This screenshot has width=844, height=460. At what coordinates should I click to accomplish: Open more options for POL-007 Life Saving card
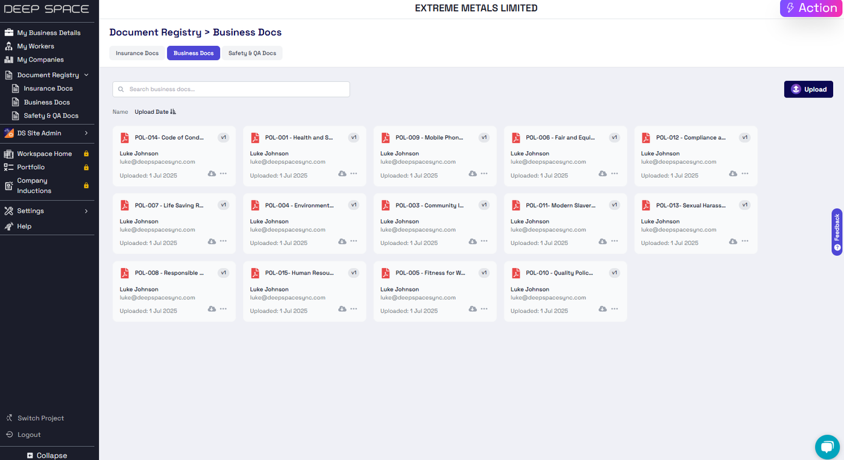point(223,241)
